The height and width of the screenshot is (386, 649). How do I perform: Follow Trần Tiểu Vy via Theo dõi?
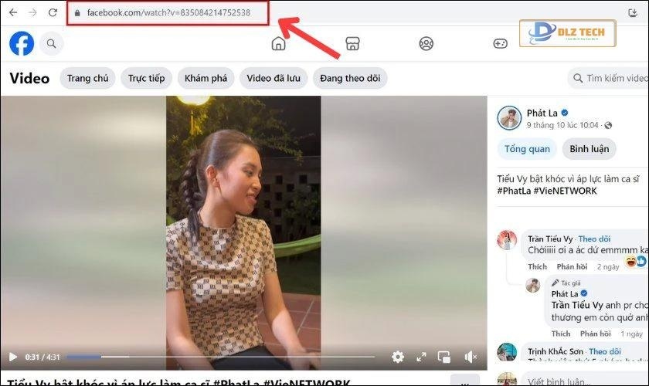coord(594,239)
